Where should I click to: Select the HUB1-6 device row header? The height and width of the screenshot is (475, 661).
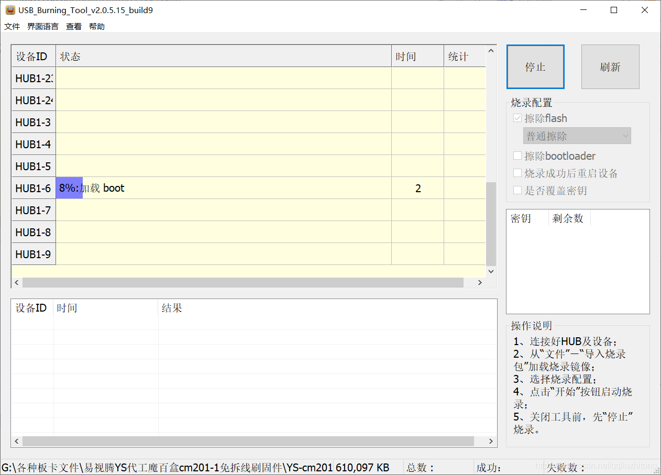pyautogui.click(x=34, y=189)
